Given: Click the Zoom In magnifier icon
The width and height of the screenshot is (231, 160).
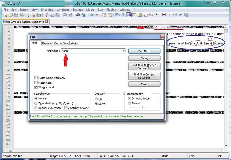Looking at the screenshot, I should [91, 15].
